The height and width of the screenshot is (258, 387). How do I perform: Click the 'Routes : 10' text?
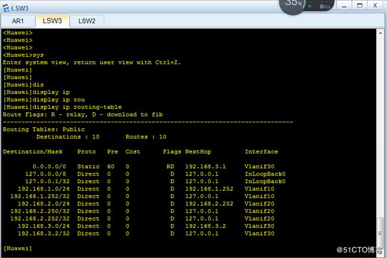coord(146,137)
